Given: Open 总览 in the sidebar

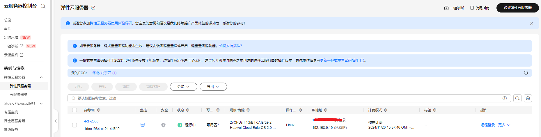Looking at the screenshot, I should tap(8, 20).
